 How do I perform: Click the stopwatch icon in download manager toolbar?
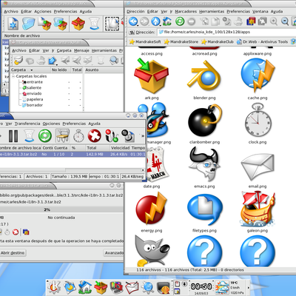[x=78, y=136]
